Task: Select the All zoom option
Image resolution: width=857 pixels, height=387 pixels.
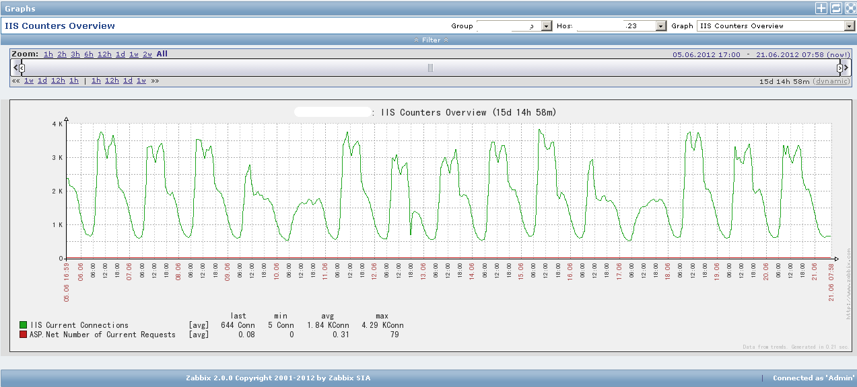Action: click(x=162, y=54)
